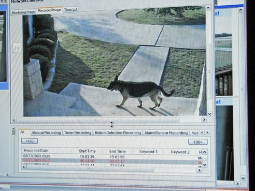
Task: Select the Recorded Image tab
Action: pyautogui.click(x=49, y=10)
